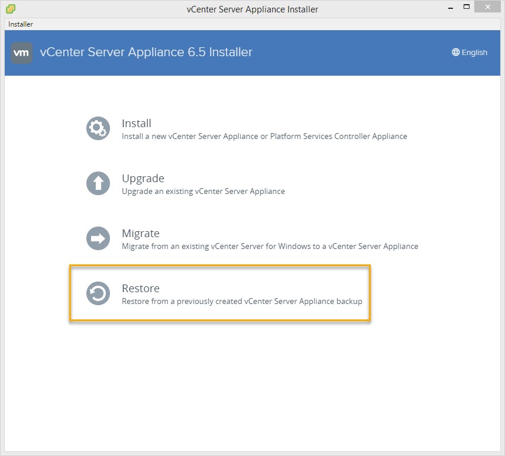Close the vCenter installer window

489,8
